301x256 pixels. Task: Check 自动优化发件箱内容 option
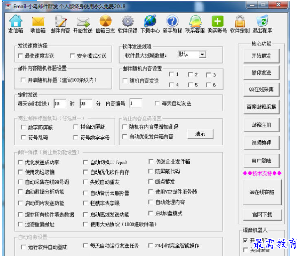(x=125, y=137)
